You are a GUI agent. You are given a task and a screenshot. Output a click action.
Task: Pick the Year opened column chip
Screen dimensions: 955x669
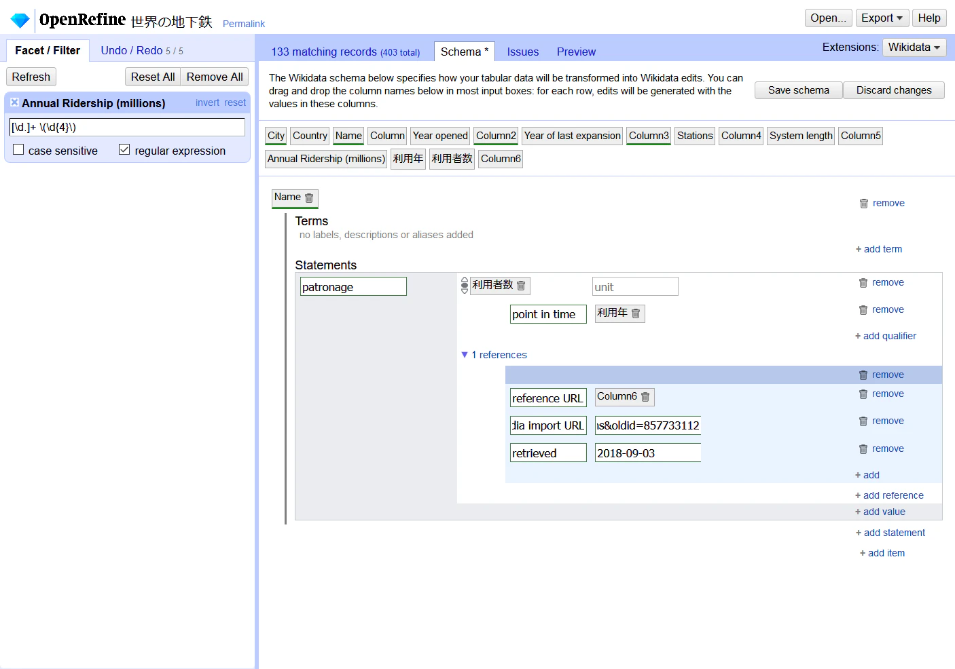(x=440, y=136)
